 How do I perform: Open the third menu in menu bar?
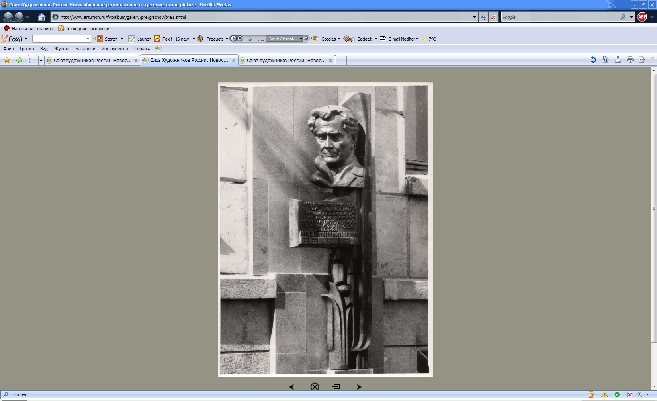[44, 49]
